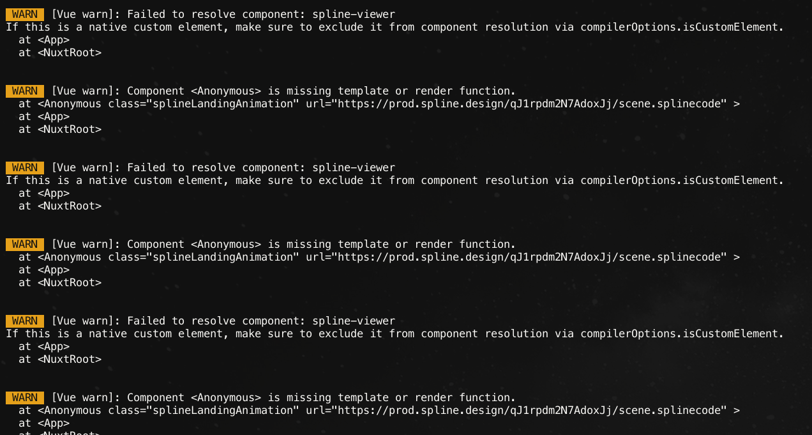This screenshot has height=435, width=812.
Task: Click <App> in the topmost stack trace
Action: coord(54,40)
